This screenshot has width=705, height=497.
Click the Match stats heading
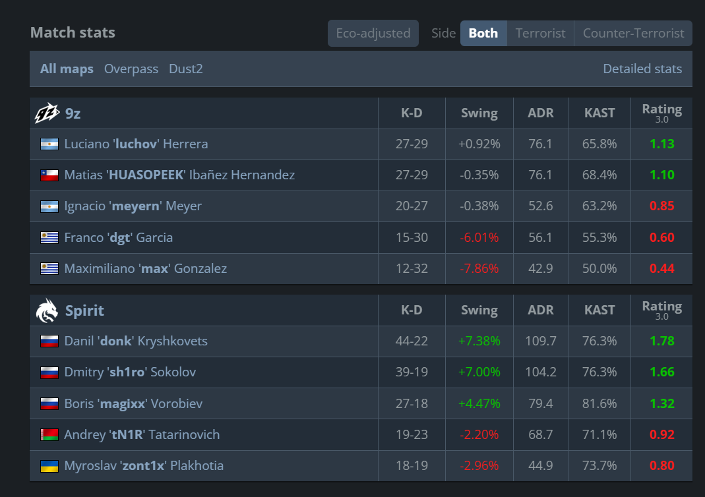click(73, 32)
